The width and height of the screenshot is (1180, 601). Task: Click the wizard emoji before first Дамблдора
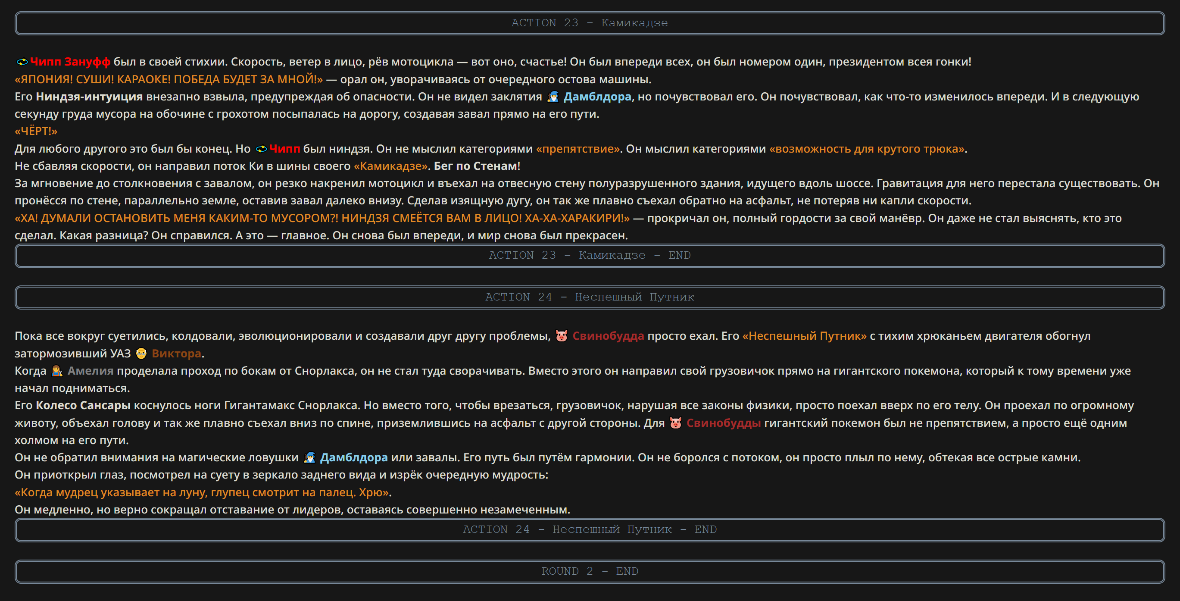click(553, 97)
